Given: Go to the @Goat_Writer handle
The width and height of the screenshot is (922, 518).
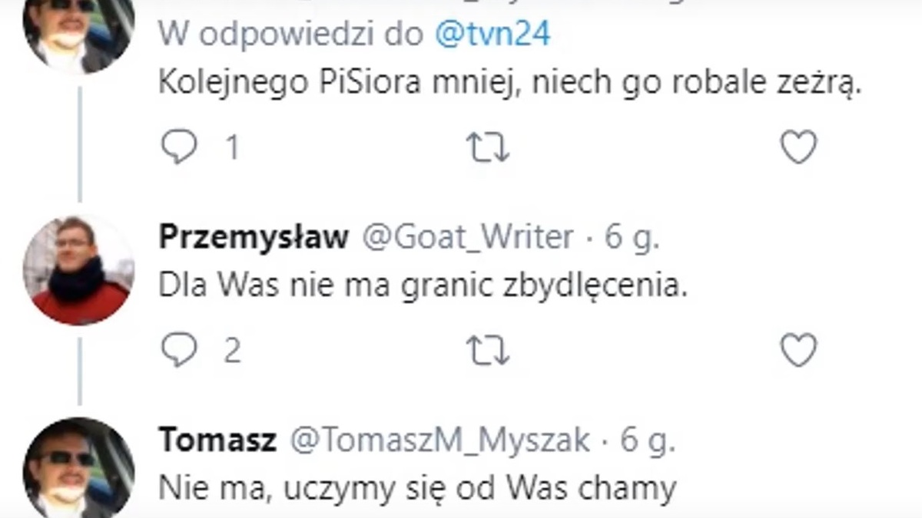Looking at the screenshot, I should (x=467, y=238).
